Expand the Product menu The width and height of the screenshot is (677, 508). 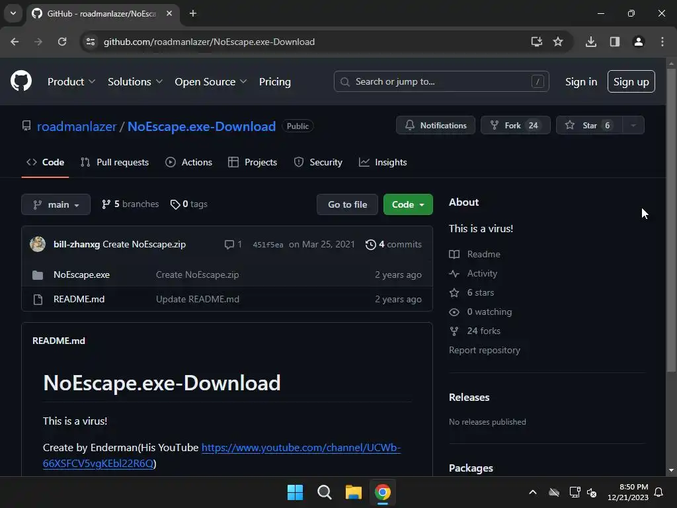point(71,81)
